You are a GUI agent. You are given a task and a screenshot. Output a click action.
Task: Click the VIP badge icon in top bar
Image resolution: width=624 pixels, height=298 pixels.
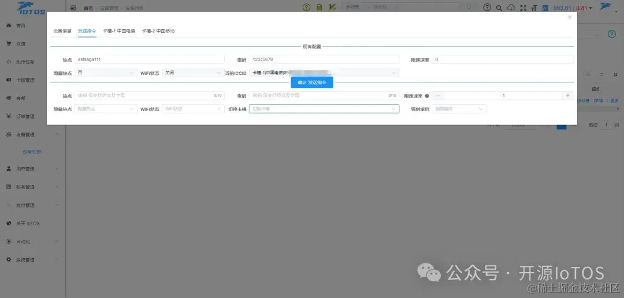click(x=332, y=7)
